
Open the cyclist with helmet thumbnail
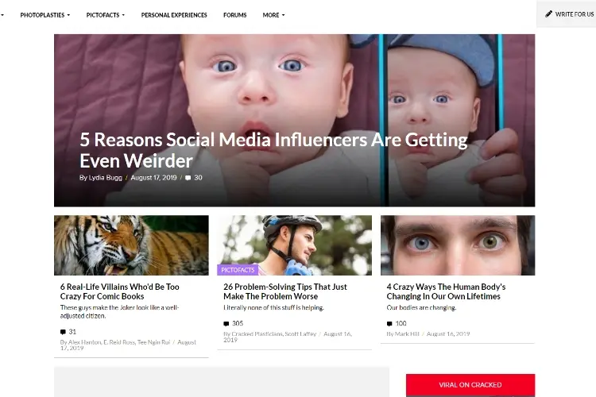295,245
